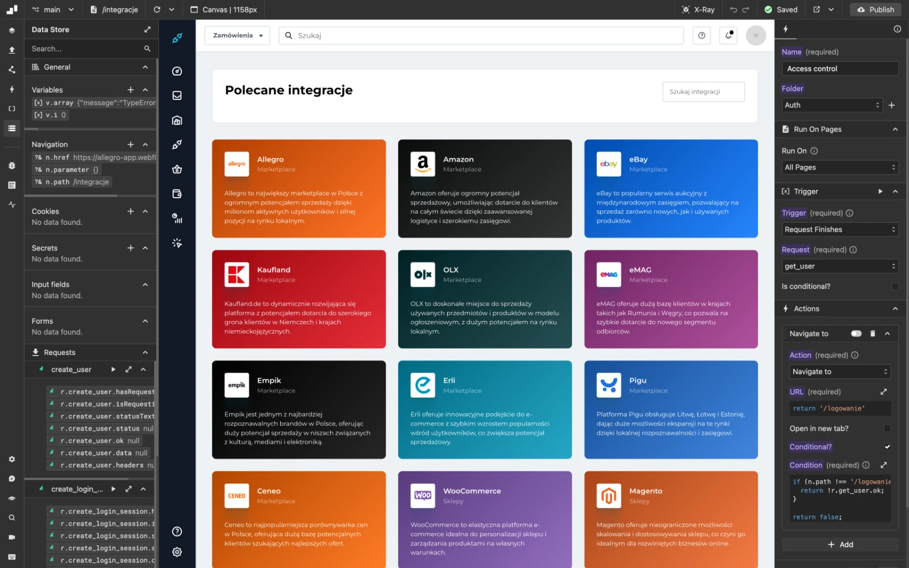Add a new secret with plus
Screen dimensions: 909x568
click(x=131, y=248)
